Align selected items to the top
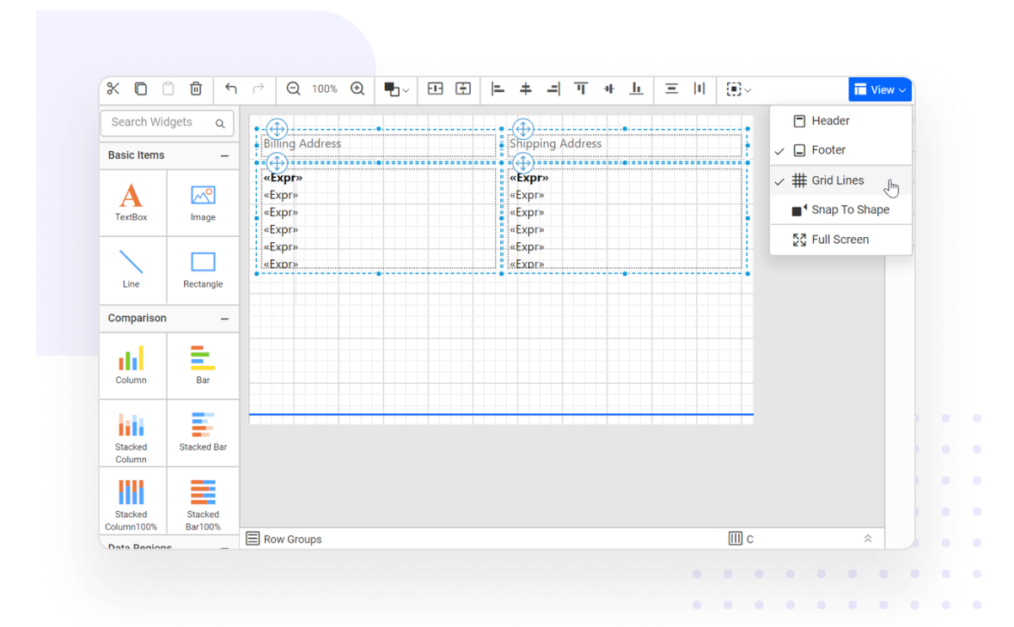This screenshot has height=627, width=1014. (x=582, y=88)
